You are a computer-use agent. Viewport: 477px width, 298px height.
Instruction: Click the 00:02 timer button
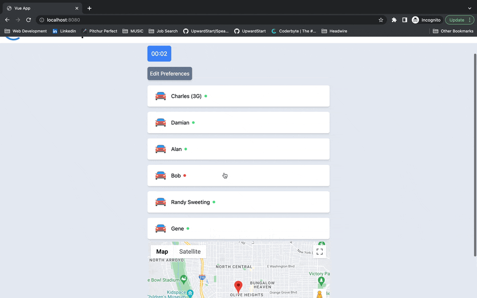[159, 54]
